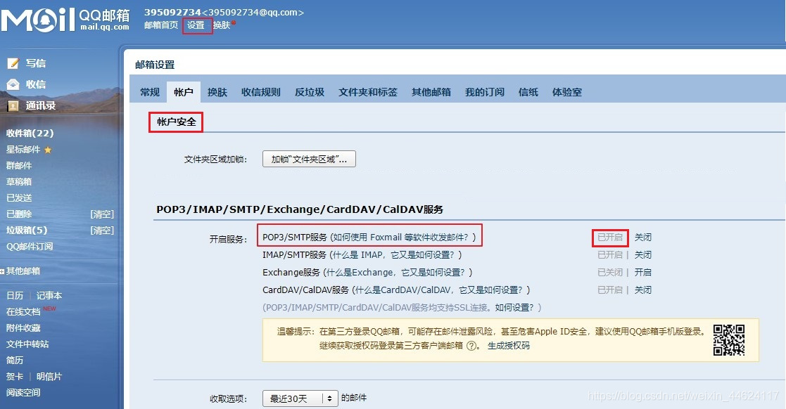Click the compose pencil icon beside 写信
The width and height of the screenshot is (786, 409).
coord(13,63)
